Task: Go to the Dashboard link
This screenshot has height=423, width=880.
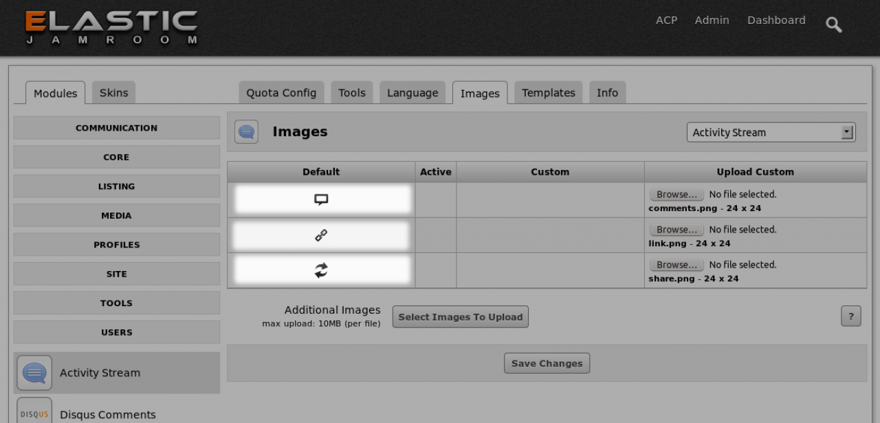Action: (x=776, y=21)
